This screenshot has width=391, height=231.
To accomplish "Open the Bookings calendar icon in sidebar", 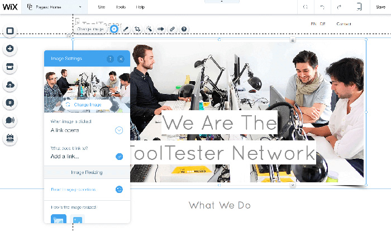I will [10, 138].
